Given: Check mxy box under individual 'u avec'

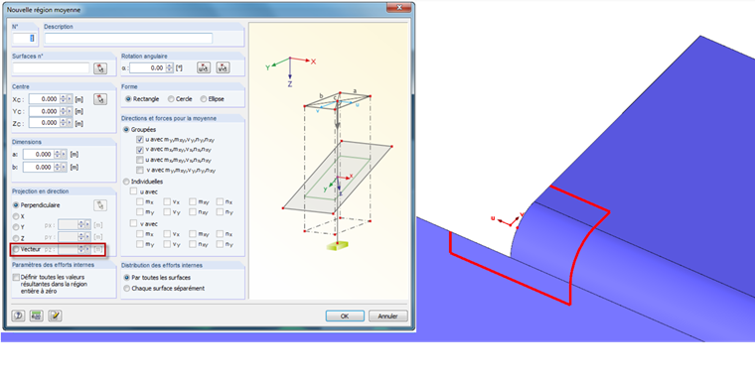Looking at the screenshot, I should pyautogui.click(x=193, y=202).
